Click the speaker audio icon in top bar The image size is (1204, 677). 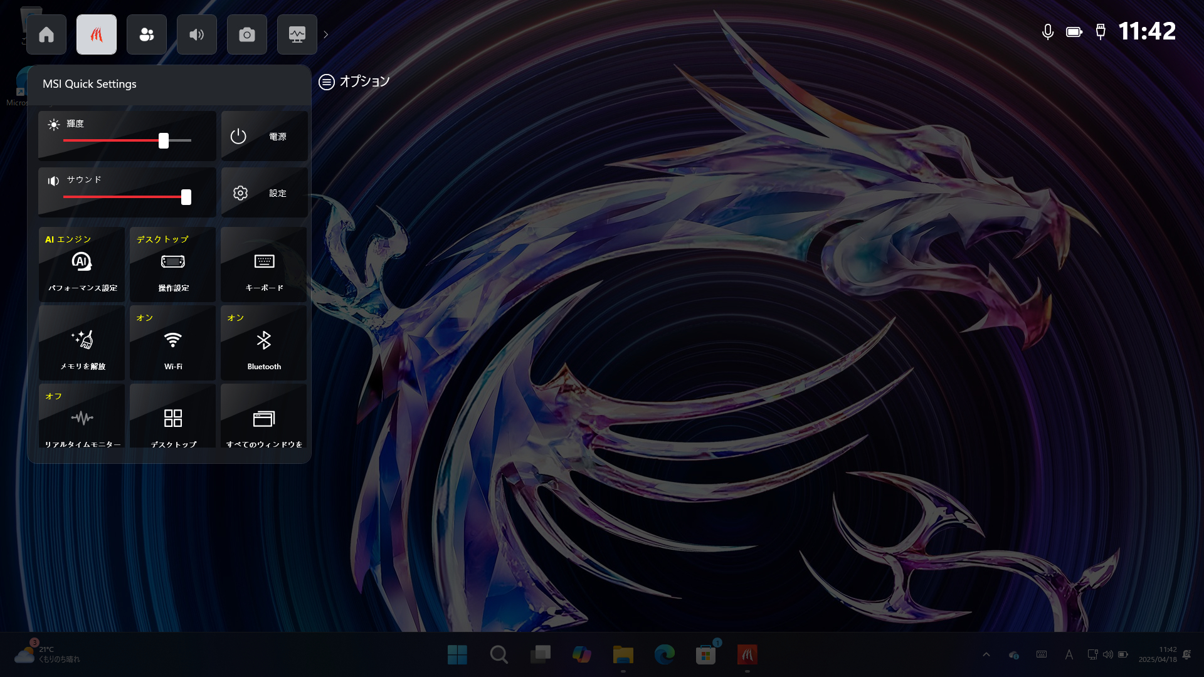(197, 34)
